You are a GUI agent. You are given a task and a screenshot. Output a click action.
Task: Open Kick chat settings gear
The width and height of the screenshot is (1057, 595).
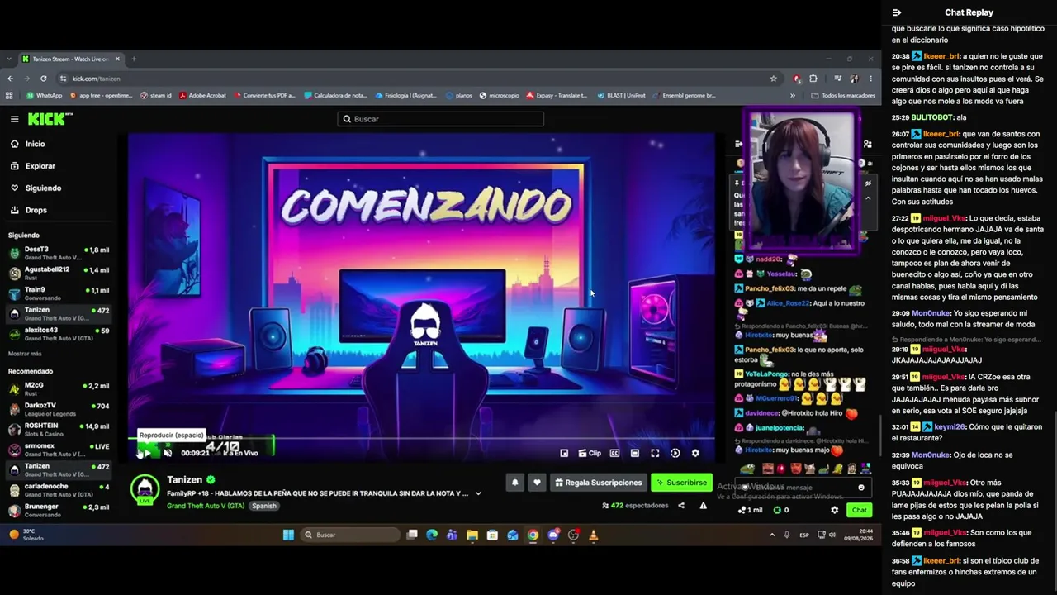click(834, 510)
